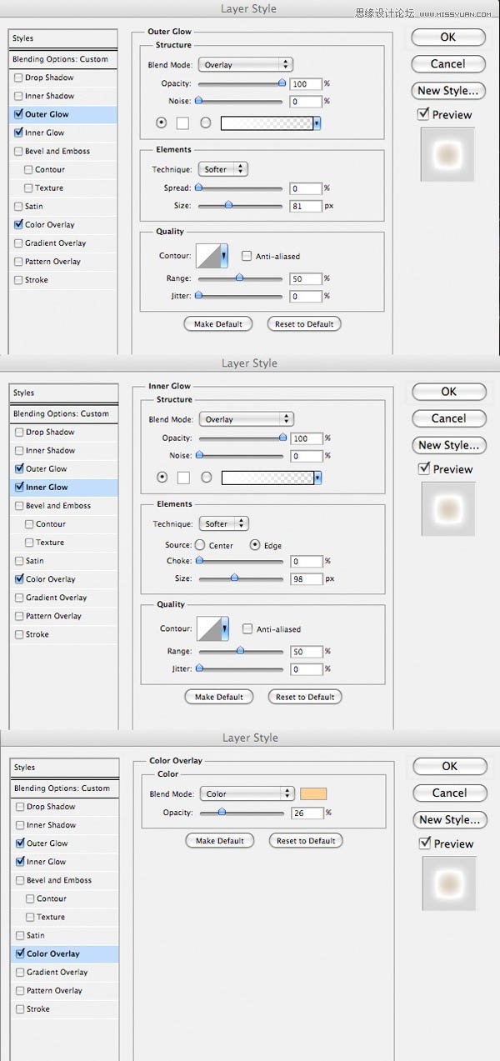Click the gradient bar in the Inner Glow Structure section
The image size is (500, 1061).
pos(267,478)
